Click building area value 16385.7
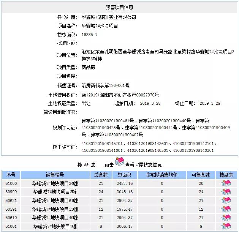The image size is (239, 232). [89, 35]
